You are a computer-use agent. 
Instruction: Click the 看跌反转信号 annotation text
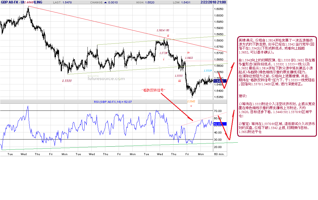154,90
